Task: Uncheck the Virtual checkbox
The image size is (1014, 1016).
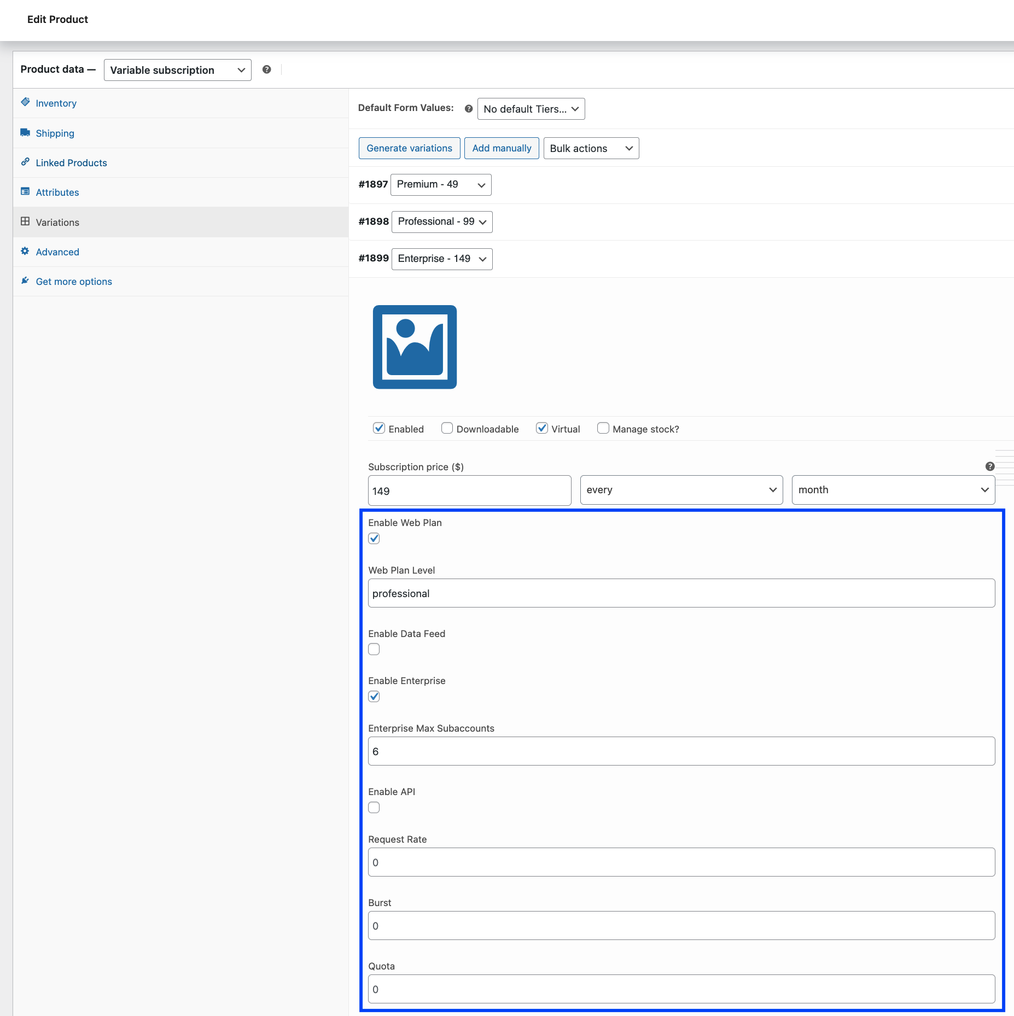Action: (x=542, y=428)
